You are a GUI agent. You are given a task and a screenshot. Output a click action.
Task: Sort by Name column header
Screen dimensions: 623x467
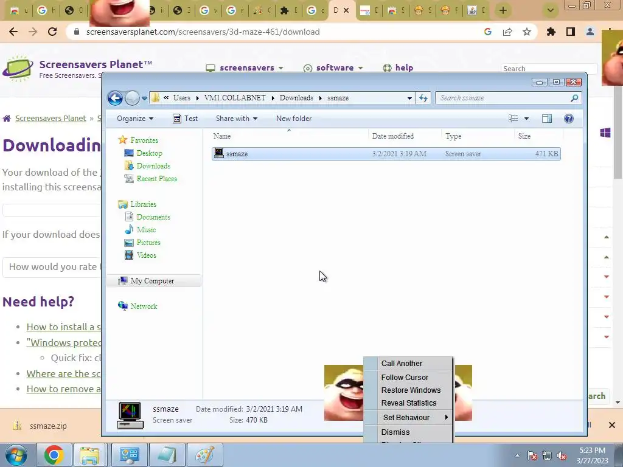coord(290,136)
